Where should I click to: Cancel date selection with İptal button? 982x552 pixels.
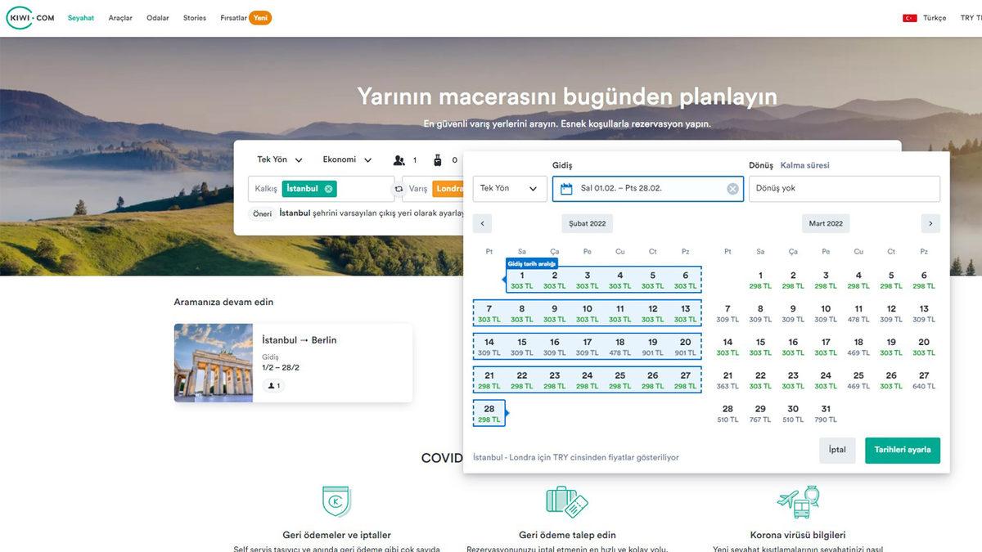[x=837, y=450]
